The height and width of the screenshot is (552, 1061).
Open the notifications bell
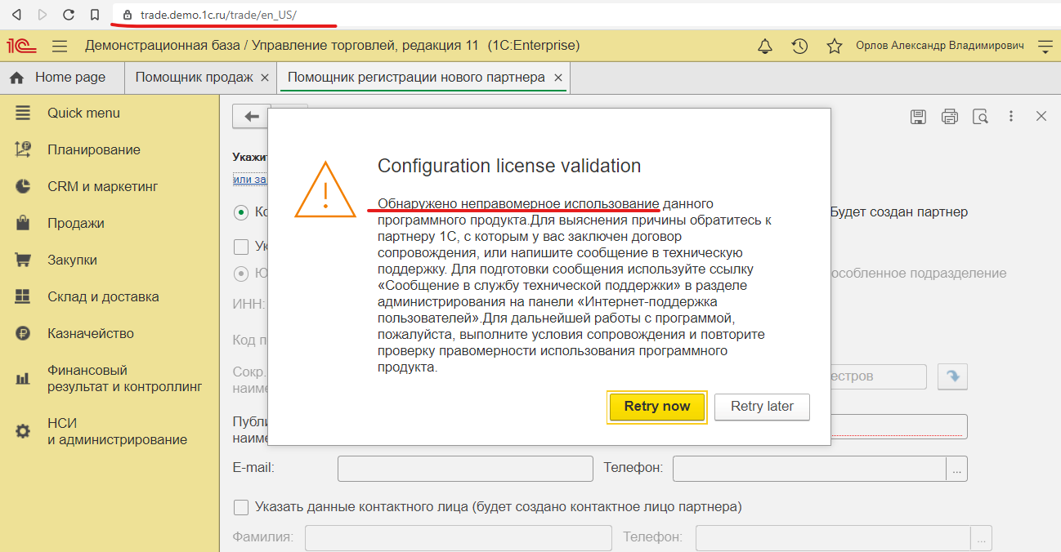pyautogui.click(x=765, y=47)
